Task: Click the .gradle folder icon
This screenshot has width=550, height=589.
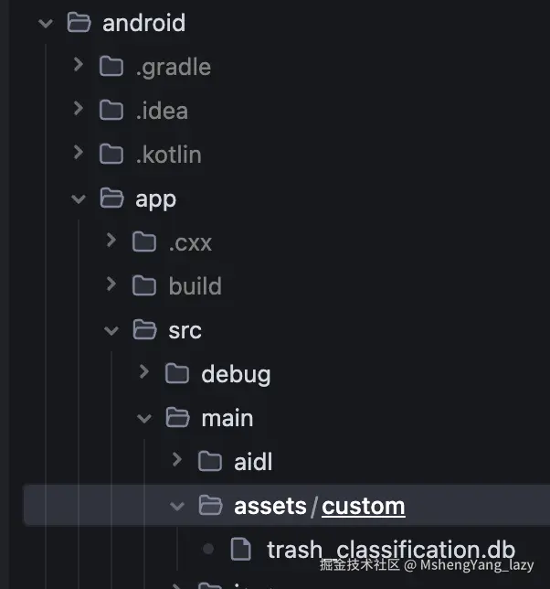Action: tap(111, 67)
